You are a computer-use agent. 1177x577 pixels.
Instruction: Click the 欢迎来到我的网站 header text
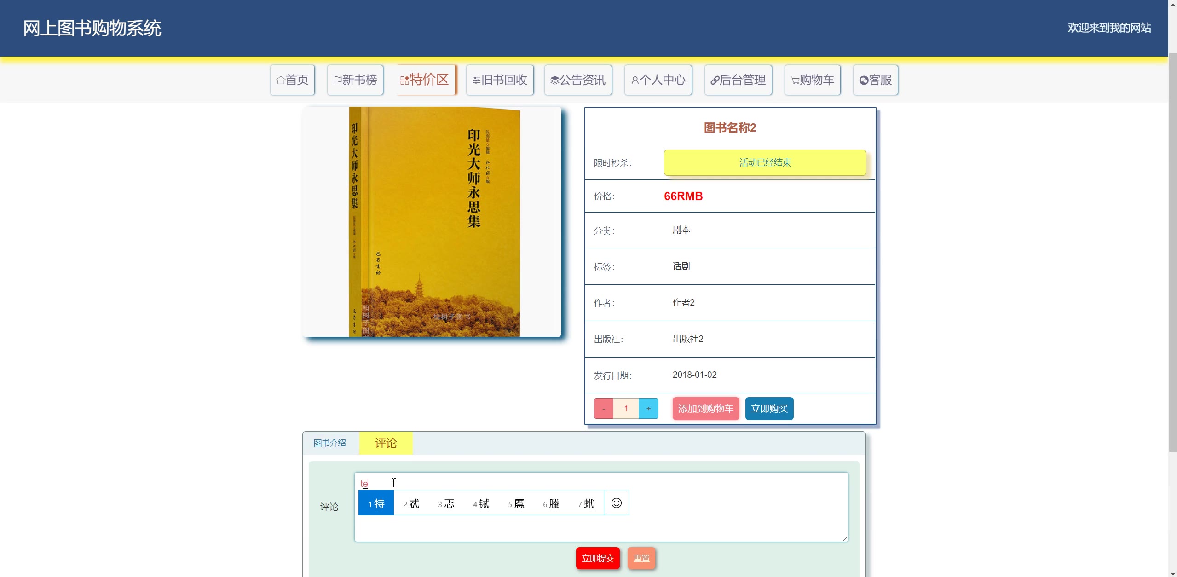[1109, 28]
